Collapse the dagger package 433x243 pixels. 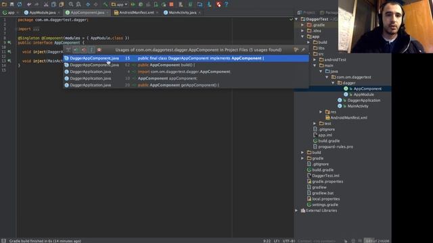tap(333, 83)
